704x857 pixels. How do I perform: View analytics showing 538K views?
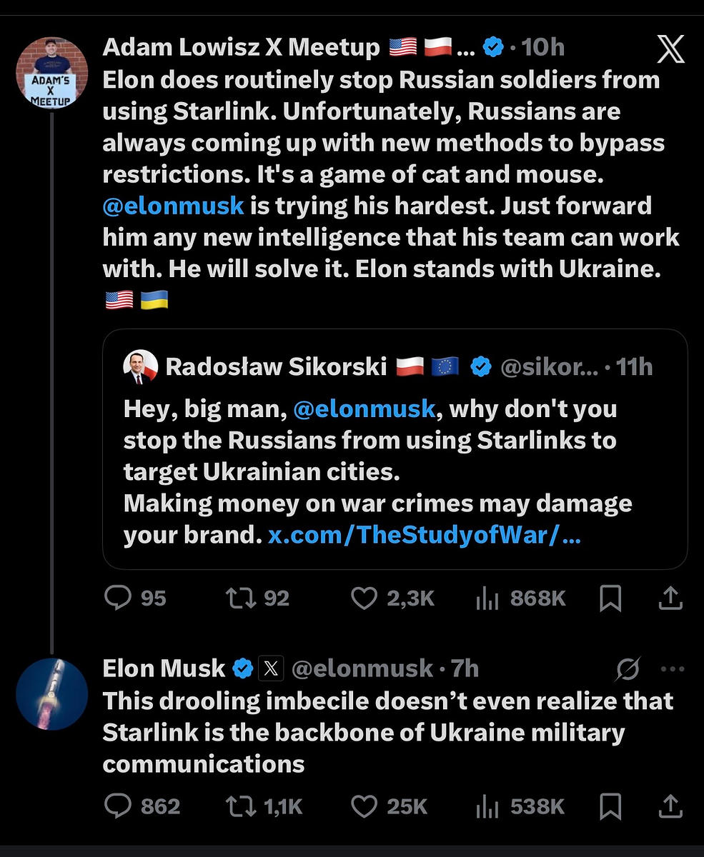487,807
